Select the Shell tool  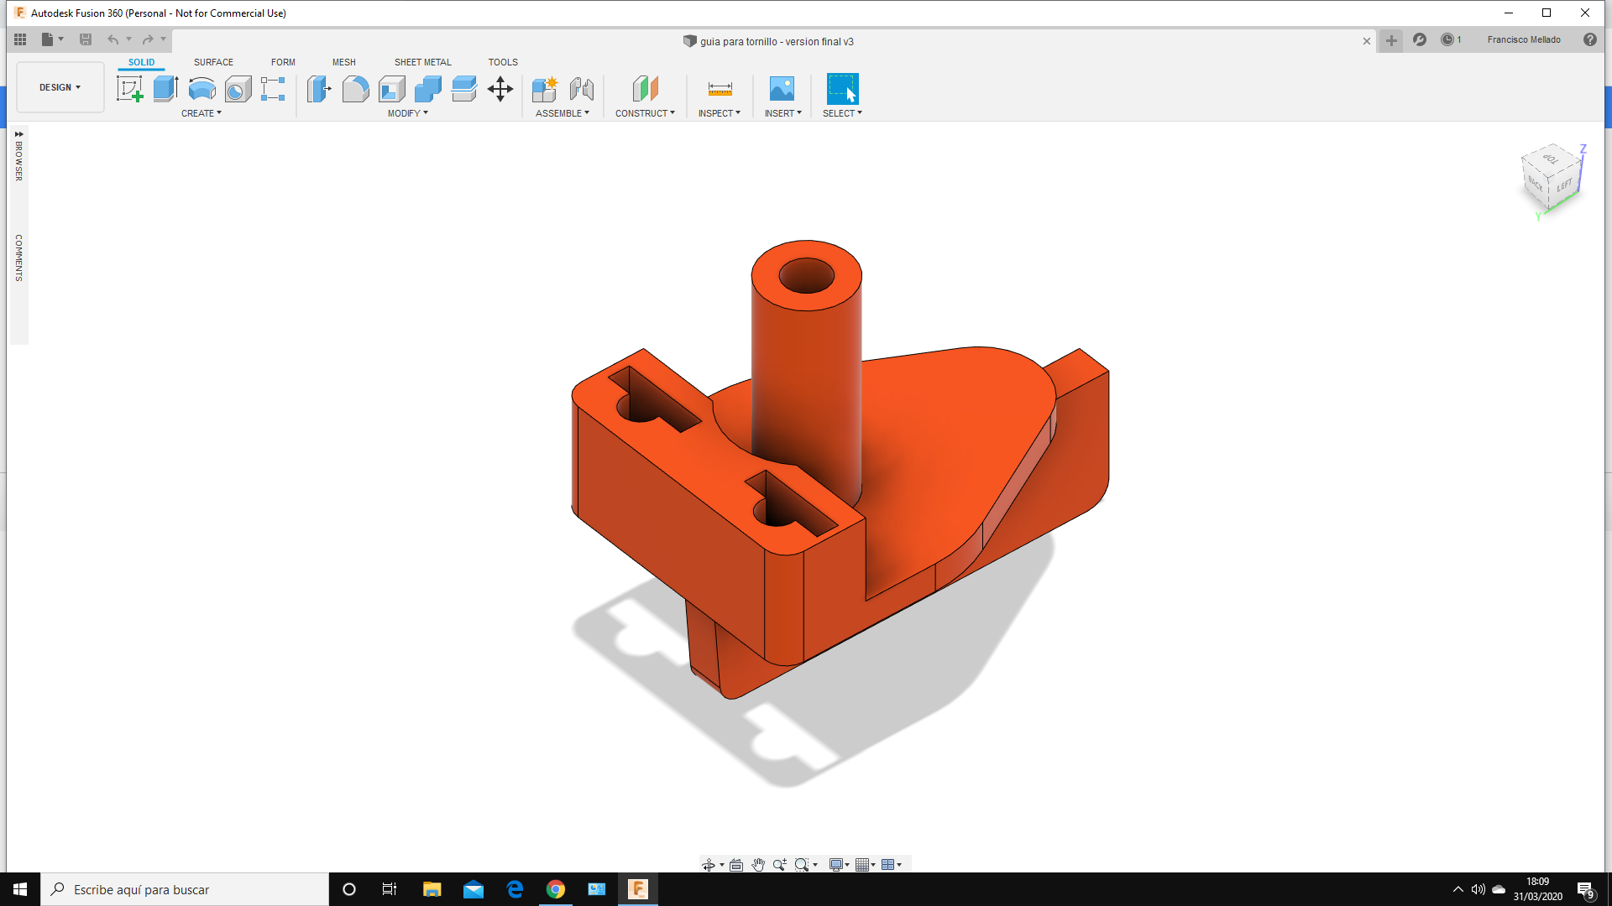[391, 89]
